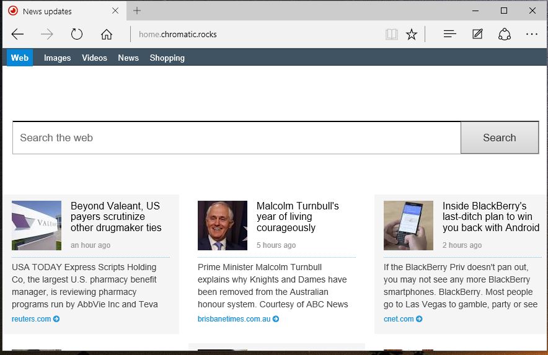Viewport: 548px width, 355px height.
Task: Open the home page via house icon
Action: tap(107, 34)
